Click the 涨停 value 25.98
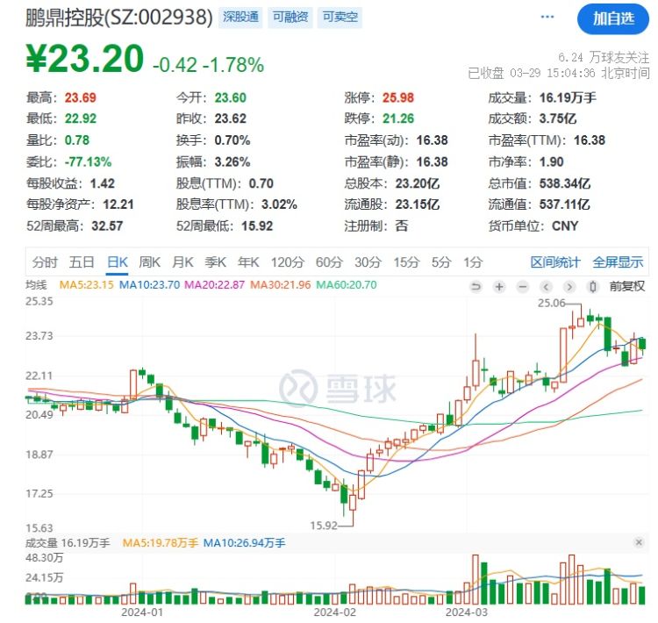 [397, 97]
